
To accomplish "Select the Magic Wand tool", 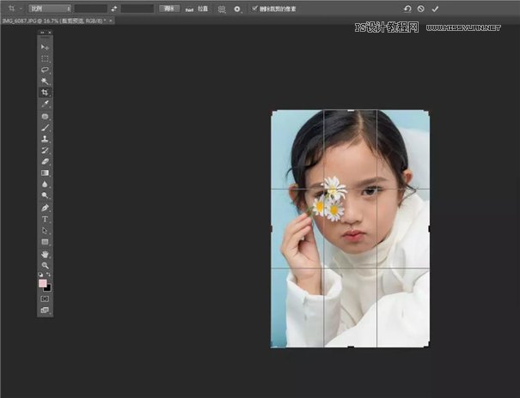I will (x=45, y=81).
